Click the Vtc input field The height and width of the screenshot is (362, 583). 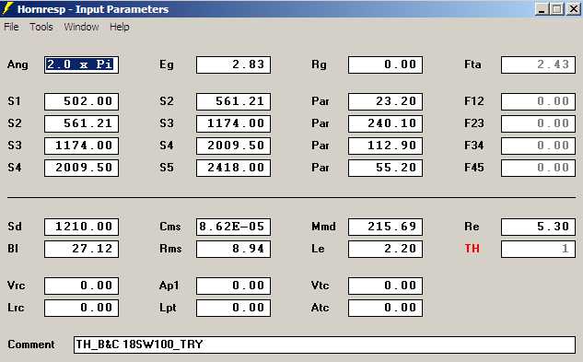pos(385,286)
